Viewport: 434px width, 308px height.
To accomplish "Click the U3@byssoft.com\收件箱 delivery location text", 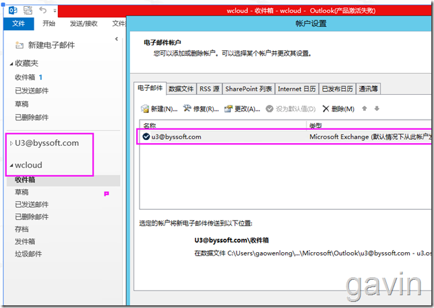I will click(x=231, y=240).
